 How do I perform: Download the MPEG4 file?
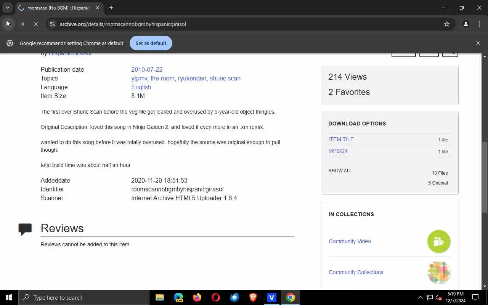(338, 151)
